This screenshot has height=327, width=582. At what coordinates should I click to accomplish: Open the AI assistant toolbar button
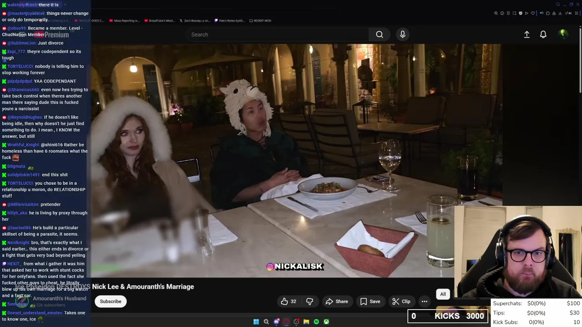568,13
